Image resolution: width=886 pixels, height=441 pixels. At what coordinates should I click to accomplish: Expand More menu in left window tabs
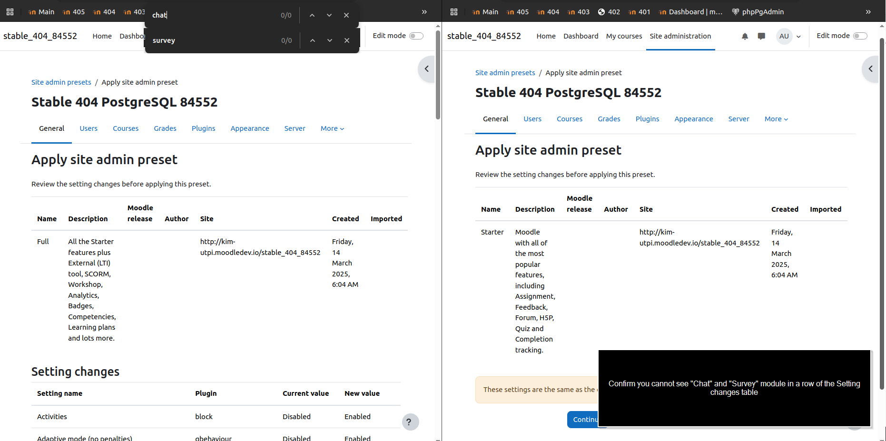tap(332, 128)
